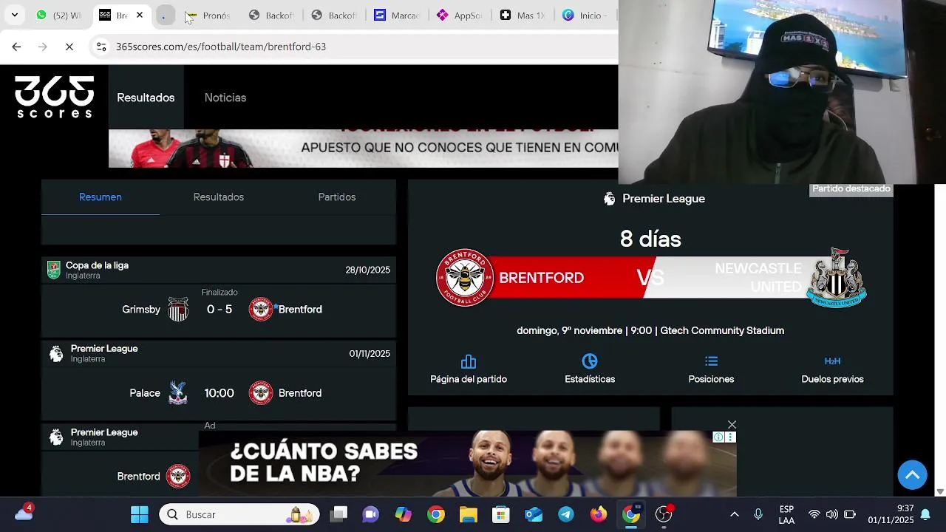This screenshot has height=532, width=946.
Task: Select the Partidos tab
Action: 337,197
